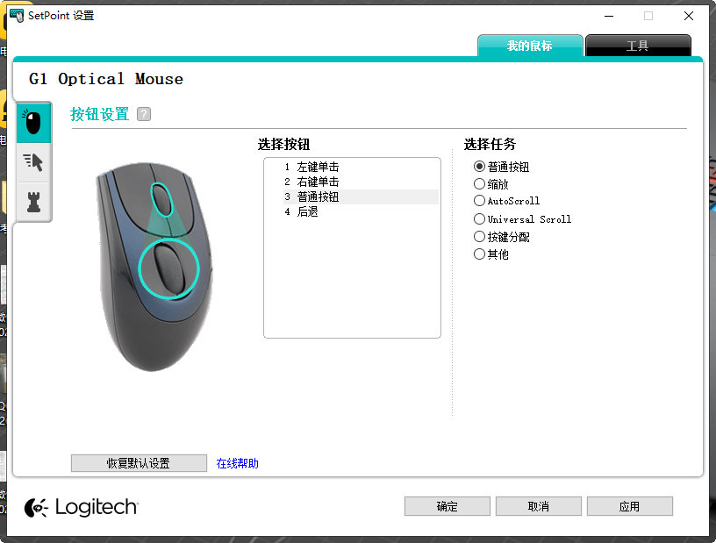This screenshot has height=543, width=716.
Task: Click the Logitech logo
Action: [x=81, y=507]
